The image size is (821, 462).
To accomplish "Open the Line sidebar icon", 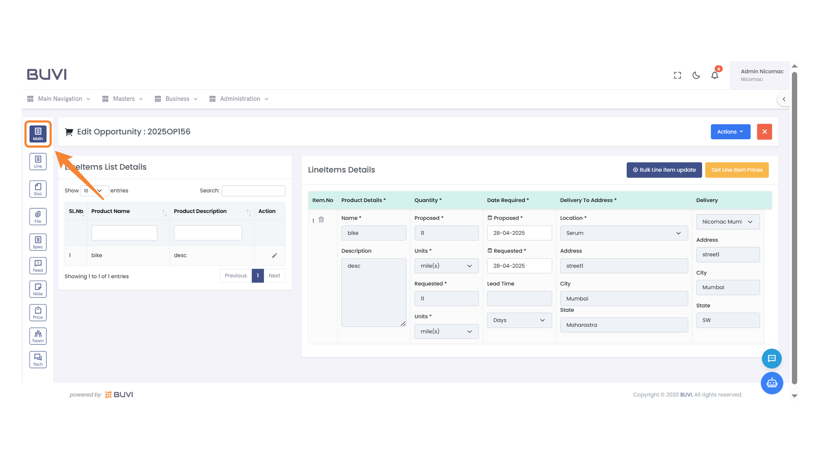I will point(38,162).
